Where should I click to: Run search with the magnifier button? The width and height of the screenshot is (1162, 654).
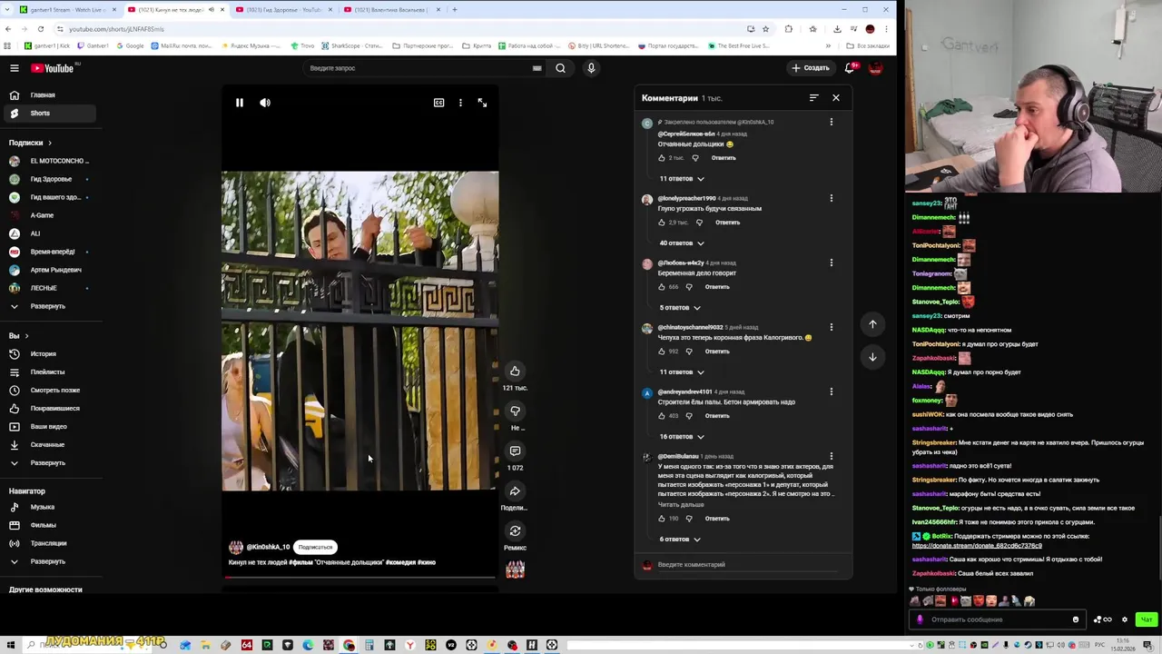560,68
